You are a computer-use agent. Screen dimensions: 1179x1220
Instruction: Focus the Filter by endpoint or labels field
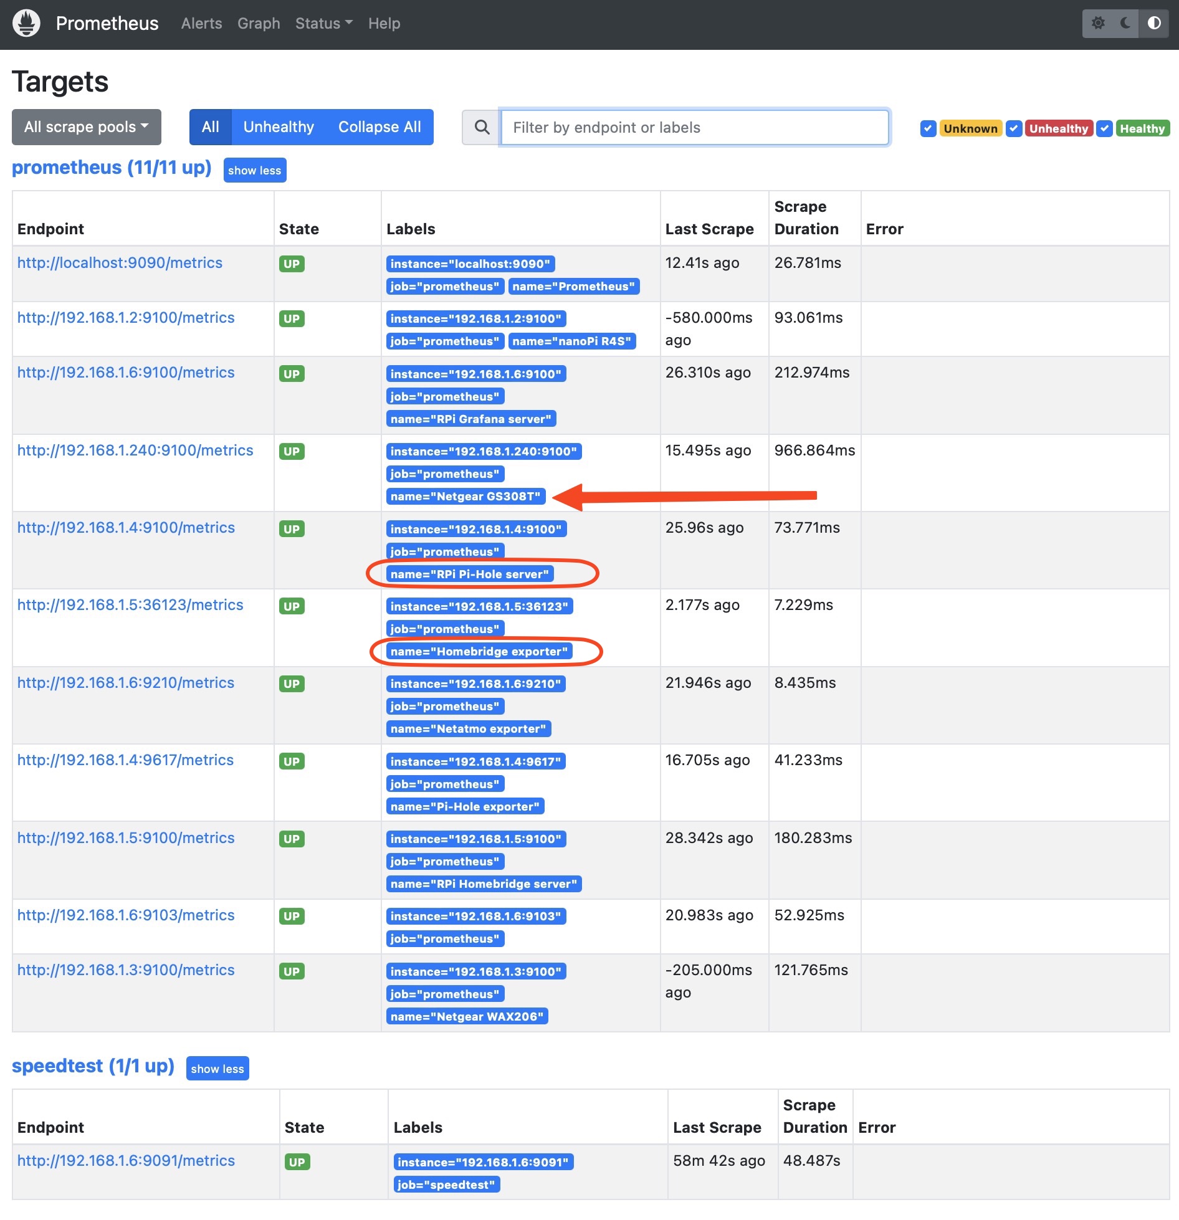pyautogui.click(x=695, y=128)
